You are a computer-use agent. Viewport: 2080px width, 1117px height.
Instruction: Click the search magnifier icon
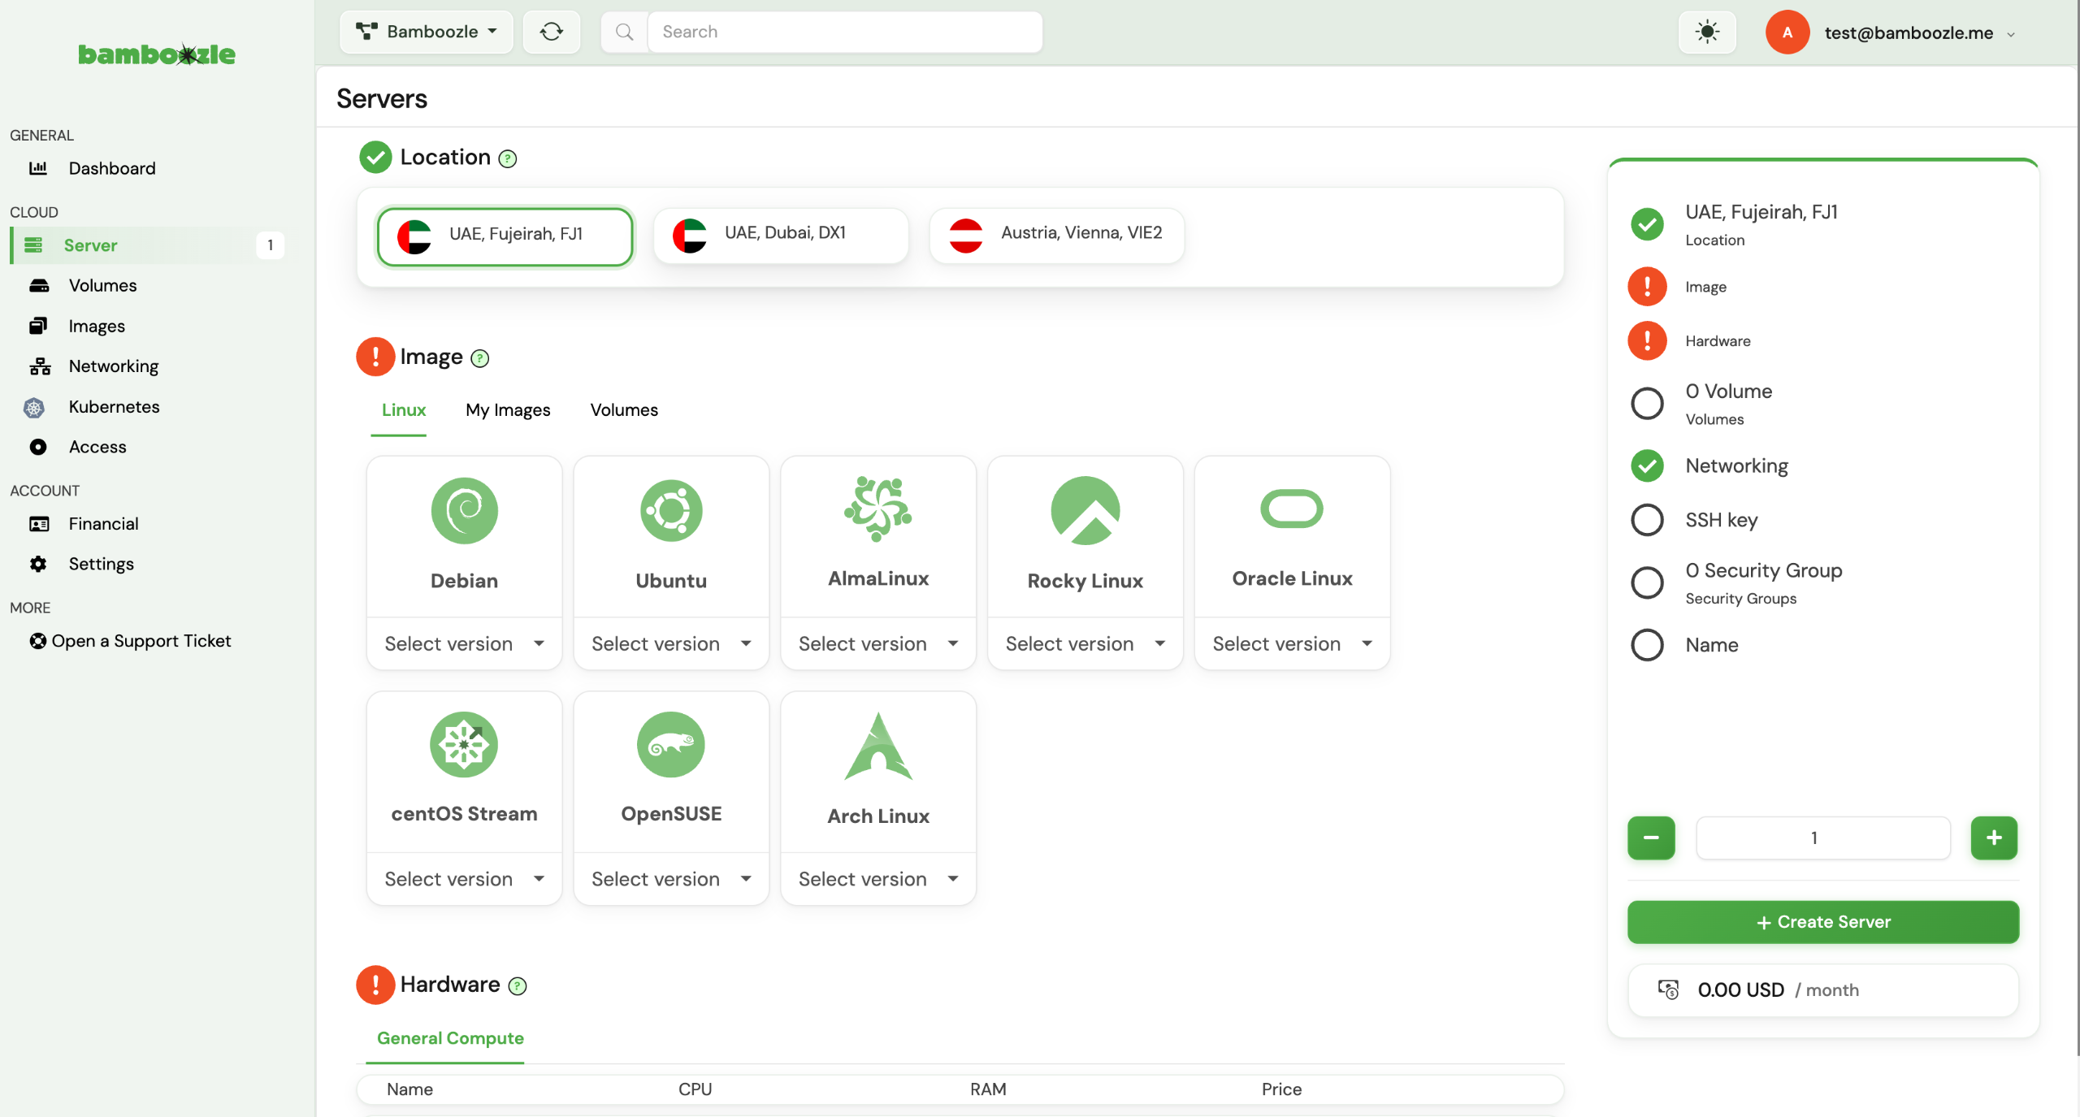point(624,32)
